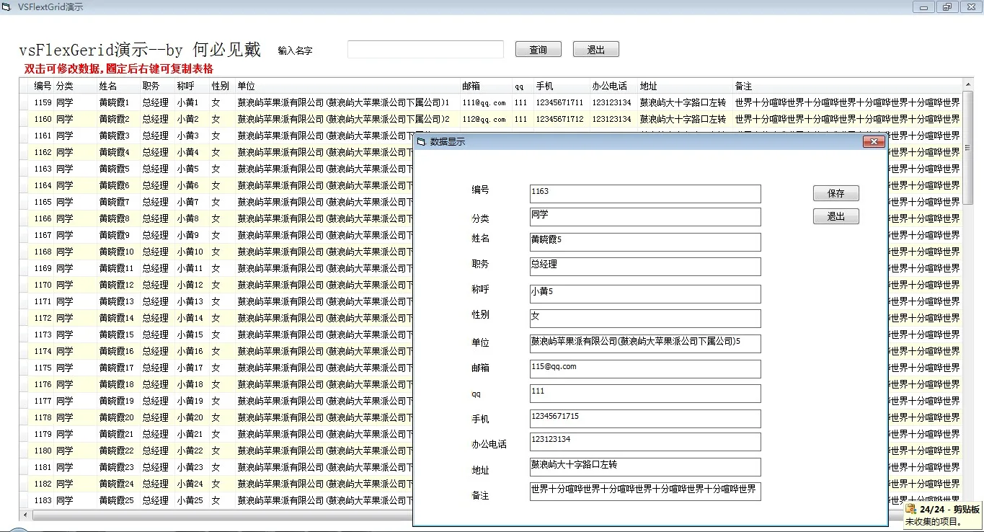This screenshot has height=532, width=984.
Task: Click the 查询 search button
Action: pos(538,50)
